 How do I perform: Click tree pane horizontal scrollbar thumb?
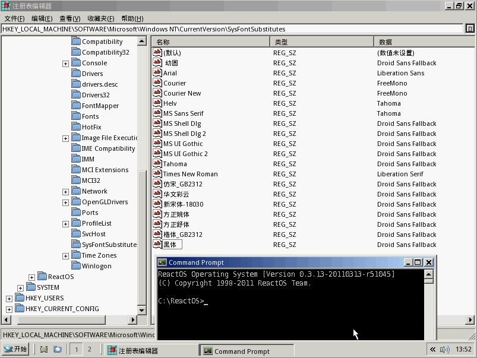coord(61,319)
